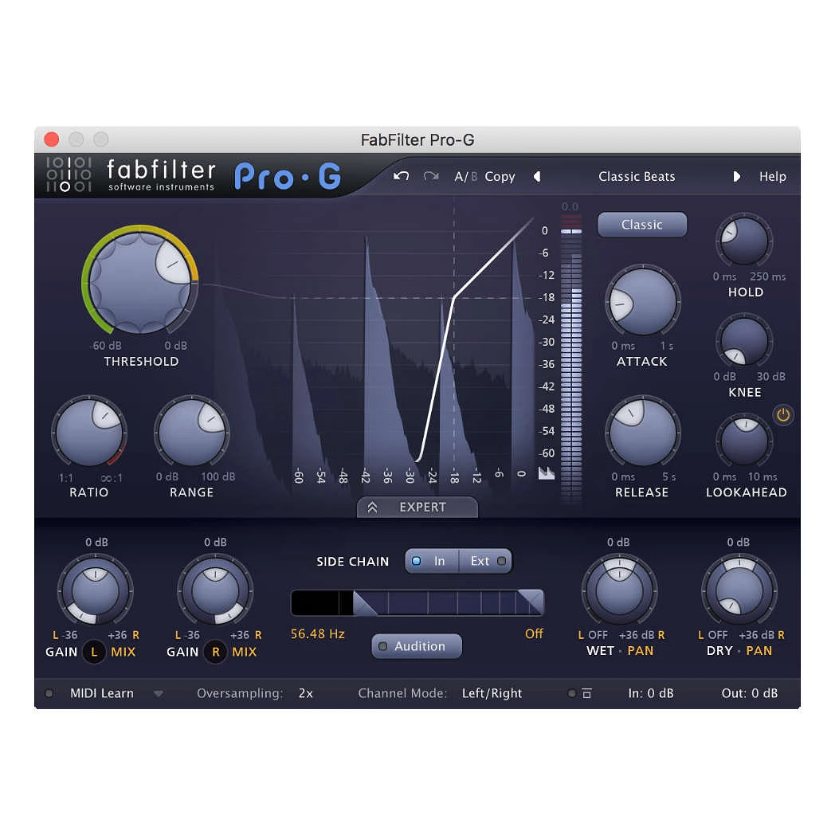Click the In: 0 dB input level
Screen dimensions: 835x835
click(651, 693)
